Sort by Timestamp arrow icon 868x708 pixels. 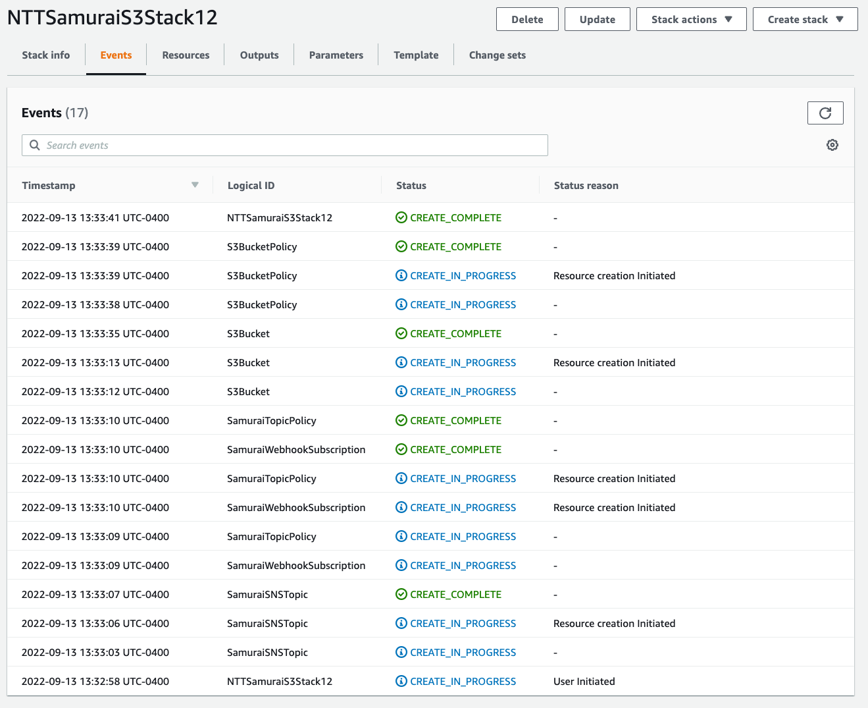(195, 185)
